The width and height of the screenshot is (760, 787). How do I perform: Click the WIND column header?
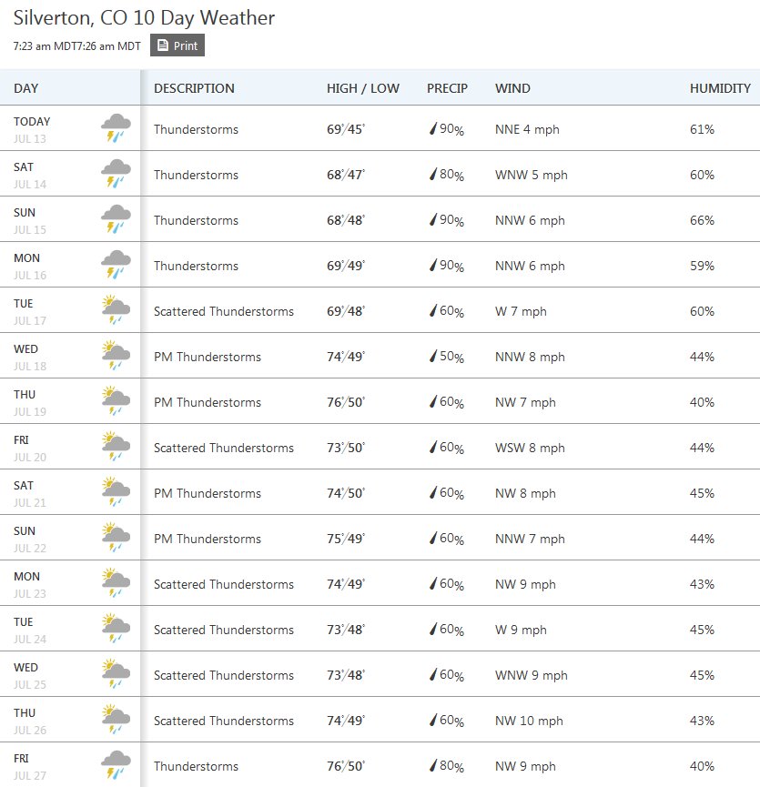pos(512,88)
